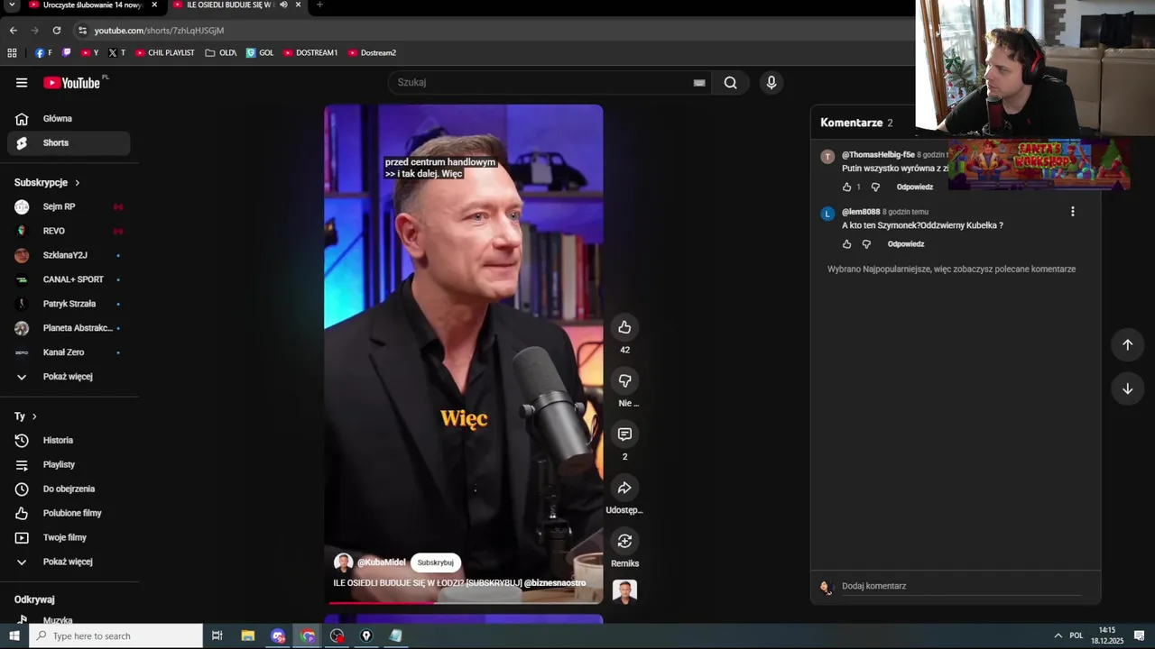Click the YouTube logo
This screenshot has height=649, width=1155.
71,83
